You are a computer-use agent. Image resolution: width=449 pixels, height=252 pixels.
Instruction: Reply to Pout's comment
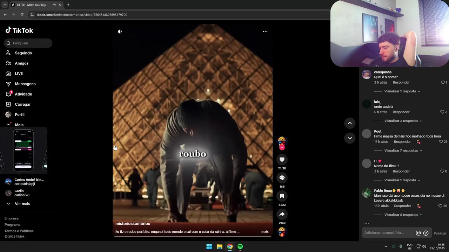click(x=402, y=142)
